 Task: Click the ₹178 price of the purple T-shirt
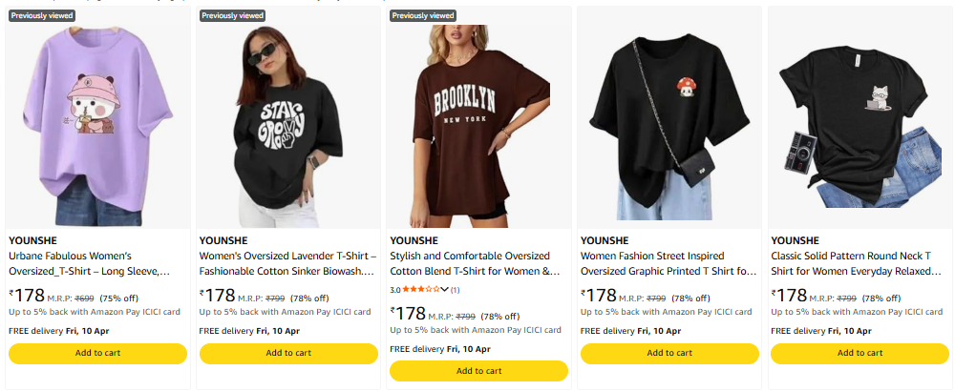tap(29, 296)
